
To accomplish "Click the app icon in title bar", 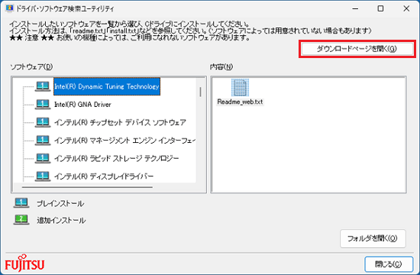I will tap(10, 8).
